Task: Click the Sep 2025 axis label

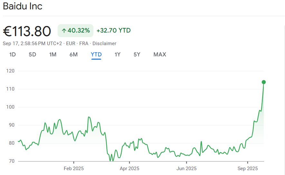Action: 248,168
